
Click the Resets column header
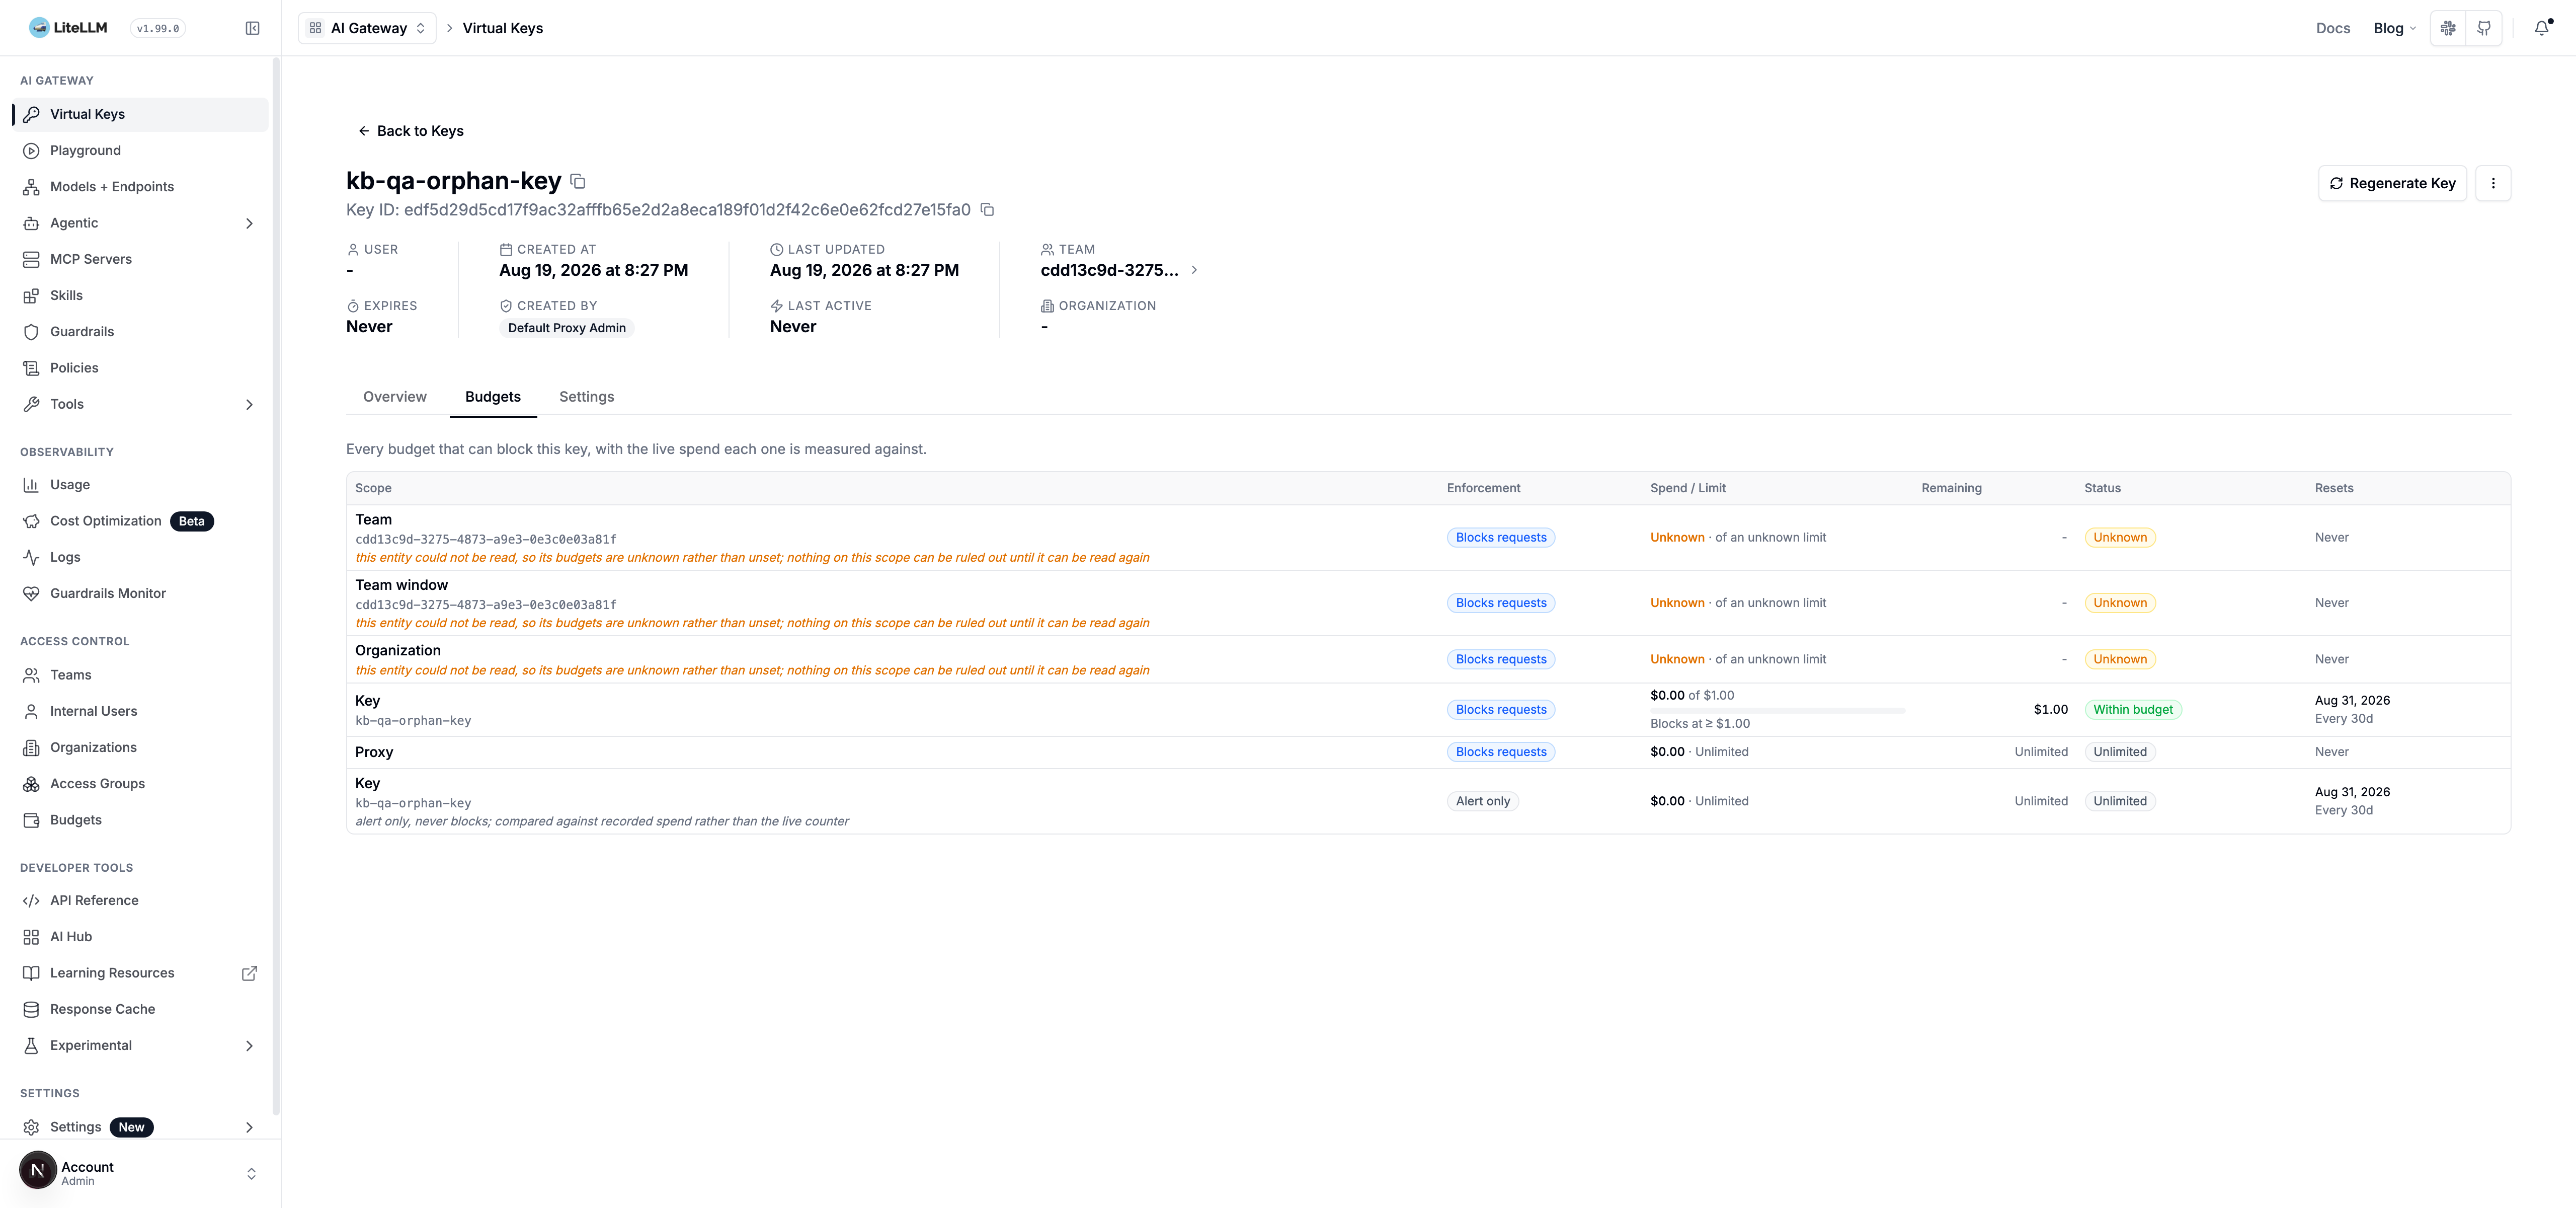(2334, 488)
